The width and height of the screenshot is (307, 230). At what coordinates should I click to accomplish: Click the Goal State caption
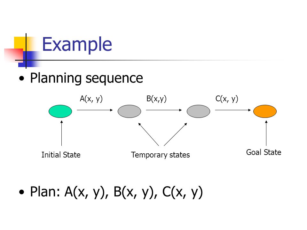point(264,152)
